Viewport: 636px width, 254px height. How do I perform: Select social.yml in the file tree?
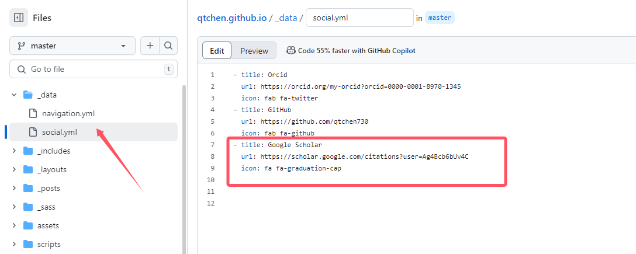(59, 132)
